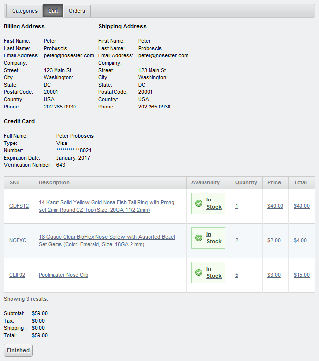Image resolution: width=319 pixels, height=361 pixels.
Task: Click the card type Visa
Action: coord(62,143)
